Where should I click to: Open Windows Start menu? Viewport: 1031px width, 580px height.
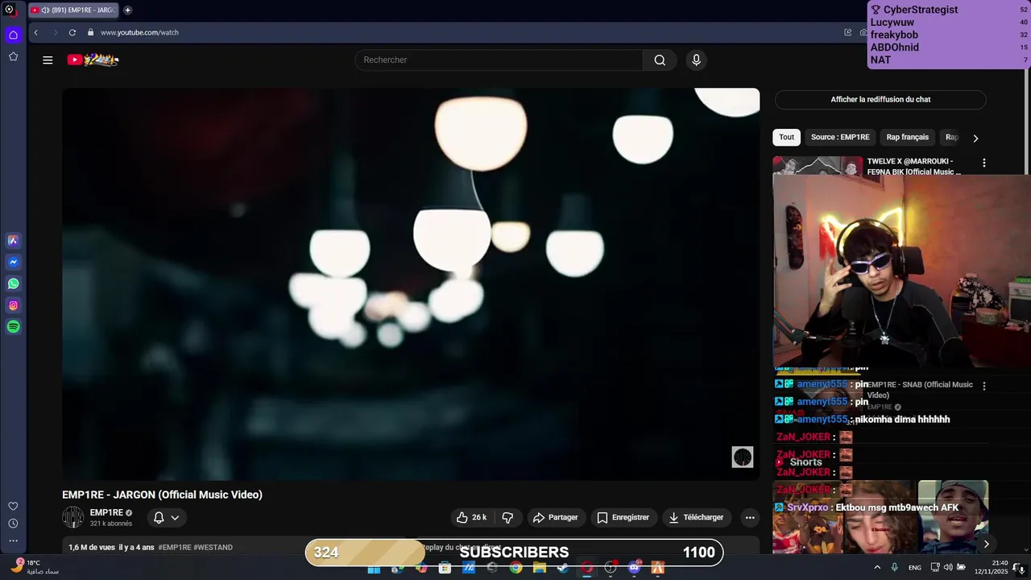(374, 568)
